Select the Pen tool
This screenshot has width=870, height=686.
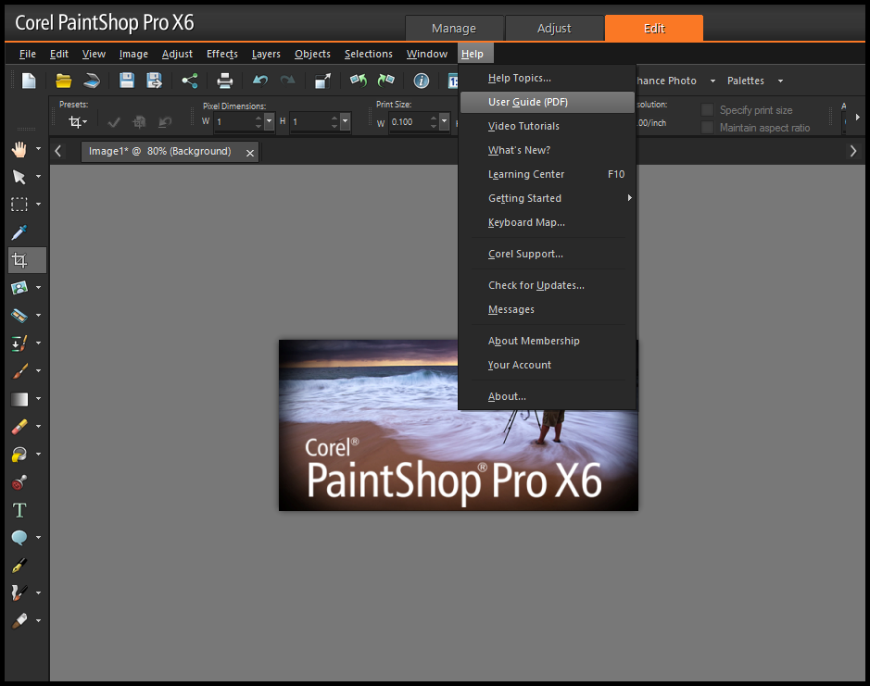[19, 565]
